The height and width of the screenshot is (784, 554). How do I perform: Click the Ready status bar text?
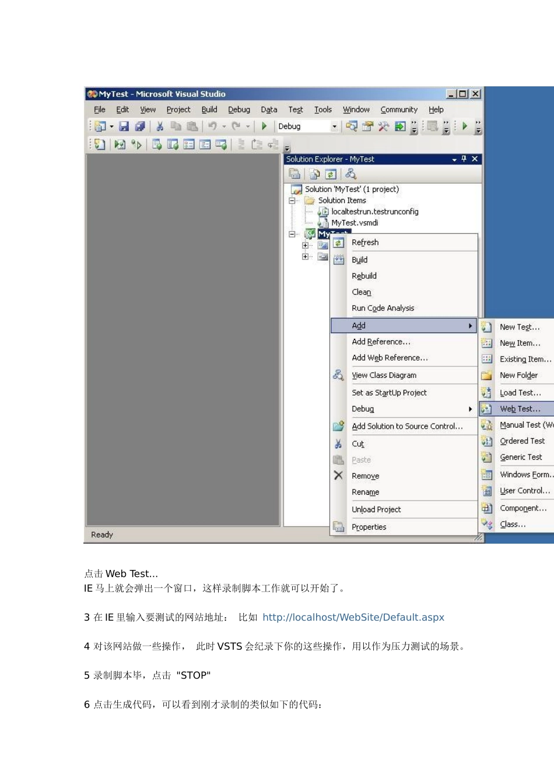[x=102, y=535]
